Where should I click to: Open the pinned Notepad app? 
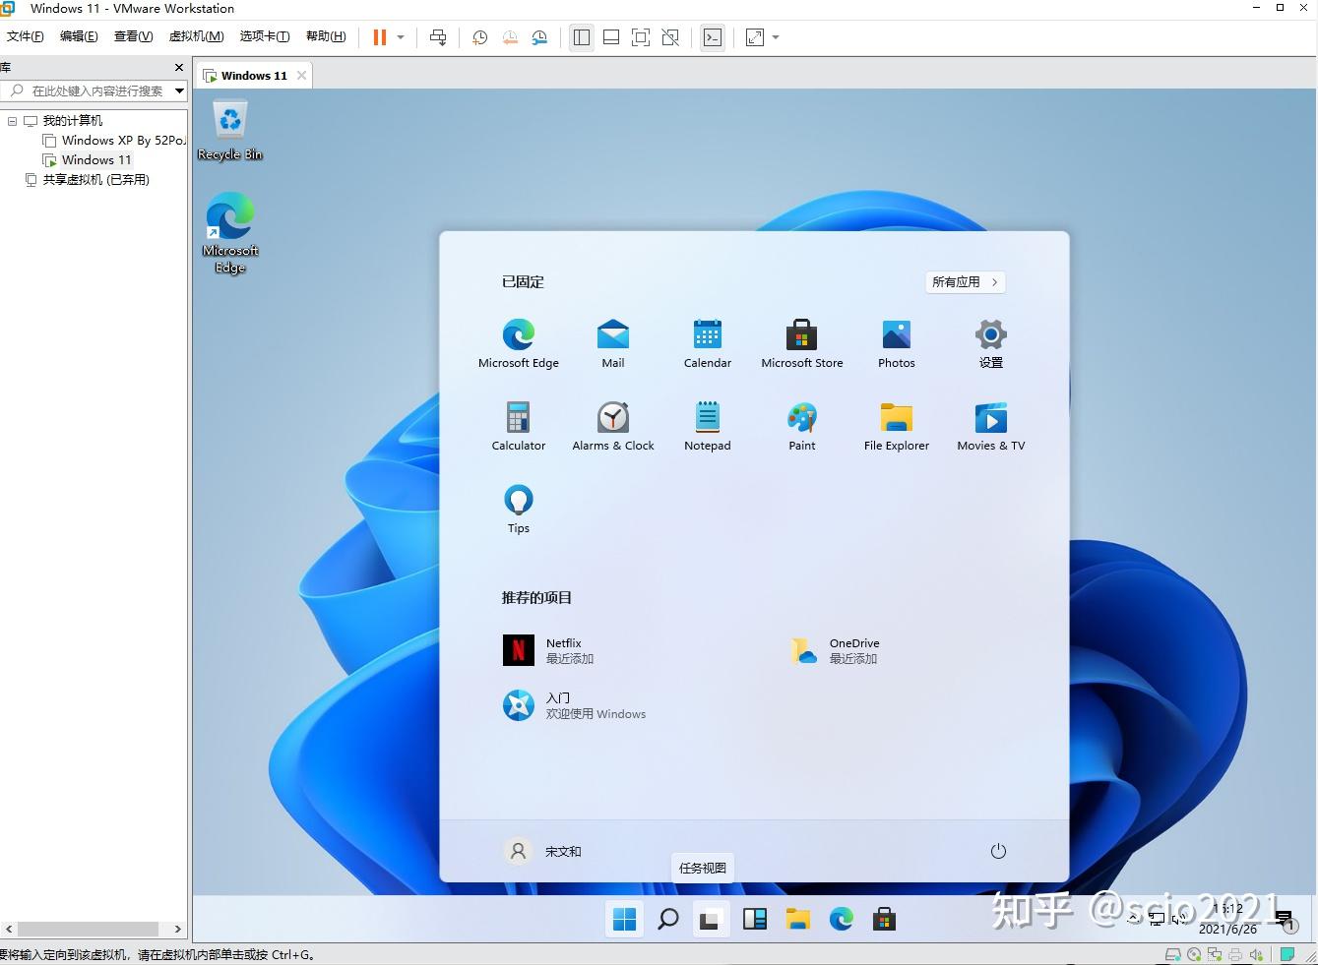coord(708,426)
